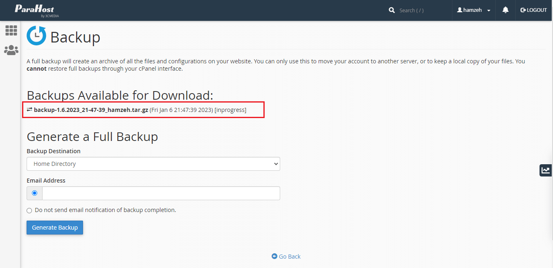Focus the Search text field in header
The image size is (553, 268).
point(421,10)
